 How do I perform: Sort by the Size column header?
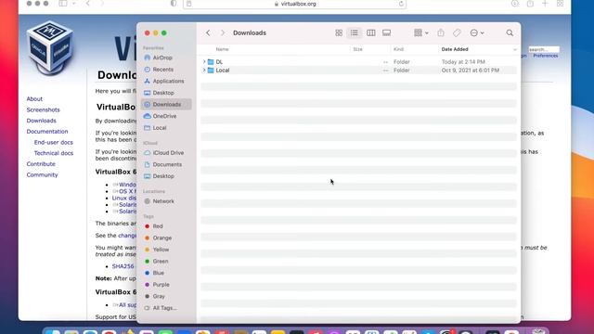pyautogui.click(x=357, y=49)
